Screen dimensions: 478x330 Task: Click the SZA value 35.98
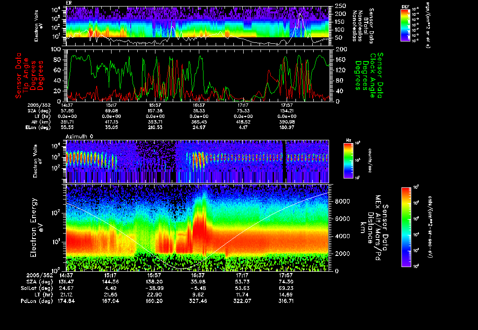click(x=198, y=282)
